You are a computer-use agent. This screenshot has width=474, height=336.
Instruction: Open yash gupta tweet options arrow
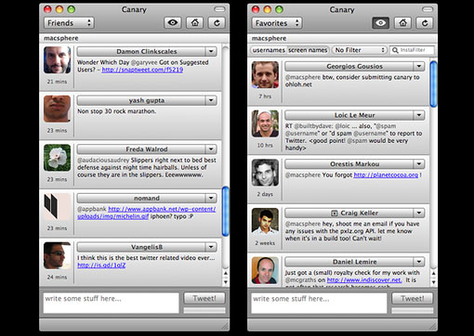pyautogui.click(x=211, y=100)
